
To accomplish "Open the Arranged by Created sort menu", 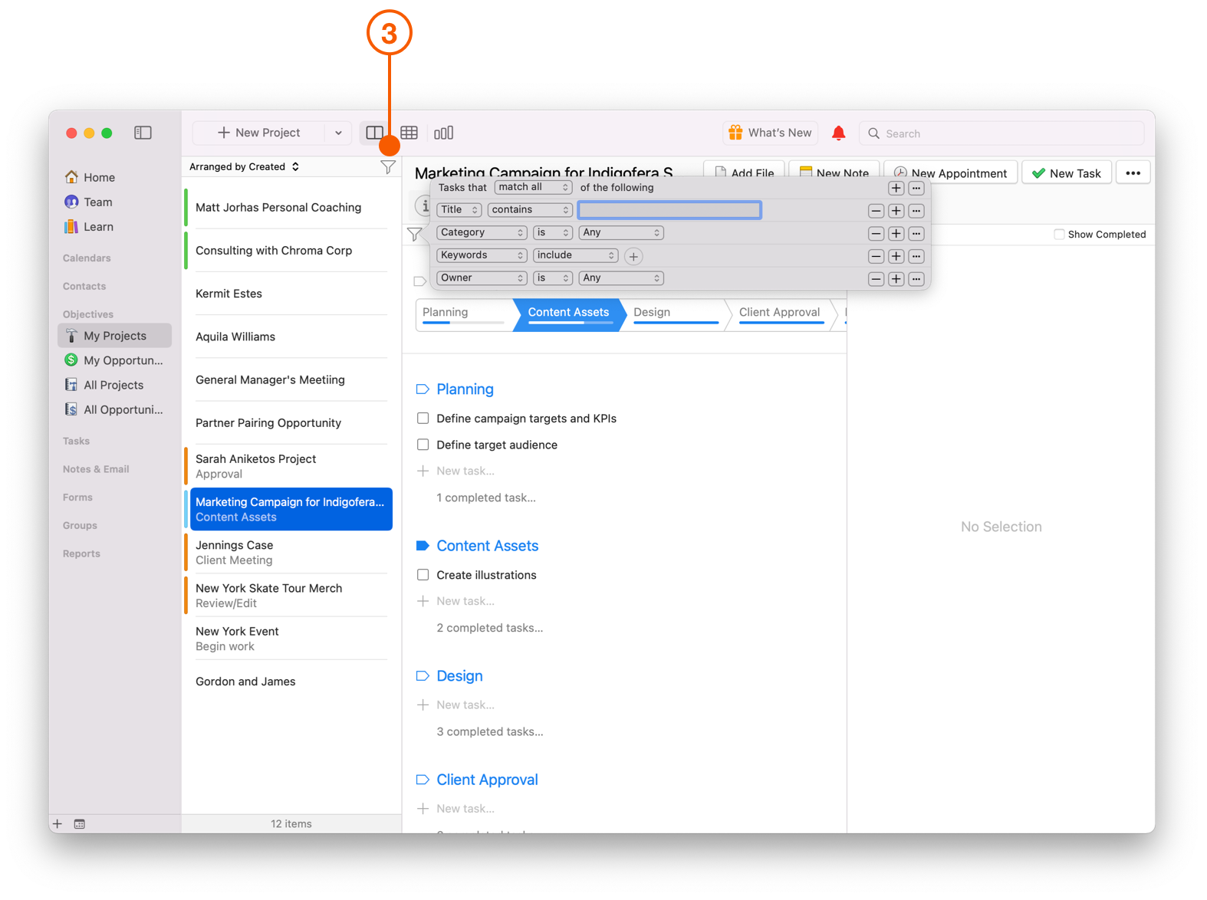I will click(245, 166).
